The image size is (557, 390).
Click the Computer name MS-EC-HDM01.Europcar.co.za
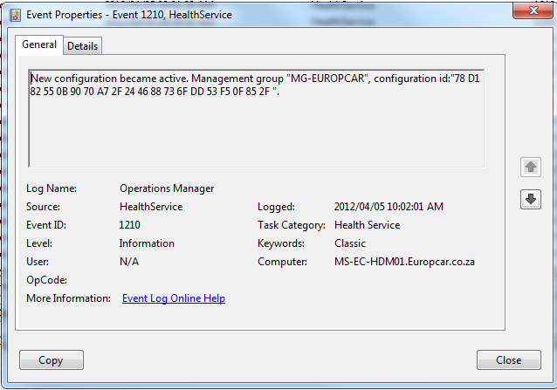tap(402, 262)
